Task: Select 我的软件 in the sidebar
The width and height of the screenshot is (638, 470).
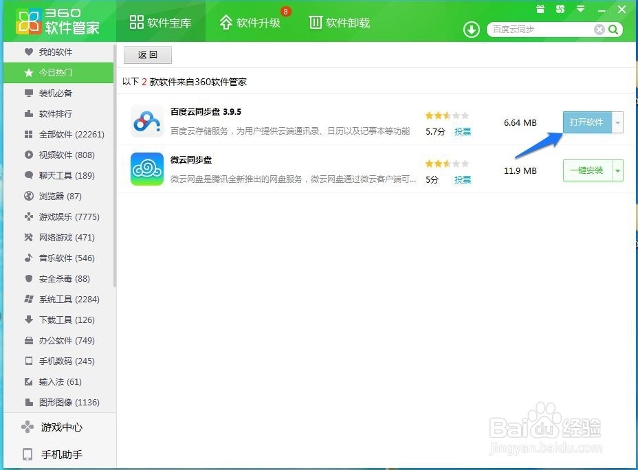Action: [x=58, y=52]
